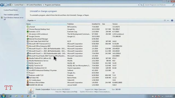Click the BitTorrent Inc. publisher cell
Screen dimensions: 175x98
(72, 27)
